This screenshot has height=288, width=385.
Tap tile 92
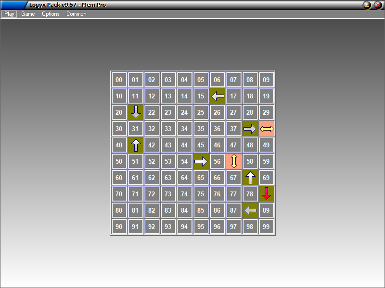pos(152,227)
